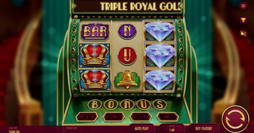Open the Bet amount selector showing 1.00

pyautogui.click(x=172, y=129)
